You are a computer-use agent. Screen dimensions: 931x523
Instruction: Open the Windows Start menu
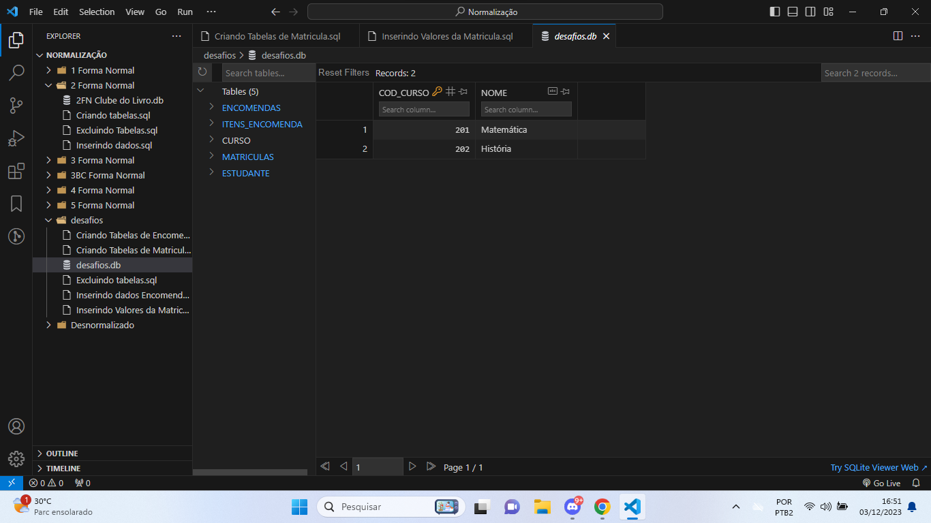click(299, 507)
